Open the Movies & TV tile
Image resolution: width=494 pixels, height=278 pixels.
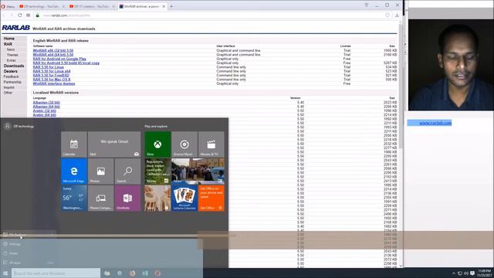[211, 144]
